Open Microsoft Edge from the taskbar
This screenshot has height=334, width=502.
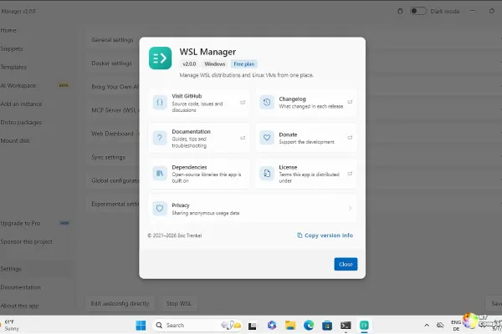tap(309, 326)
